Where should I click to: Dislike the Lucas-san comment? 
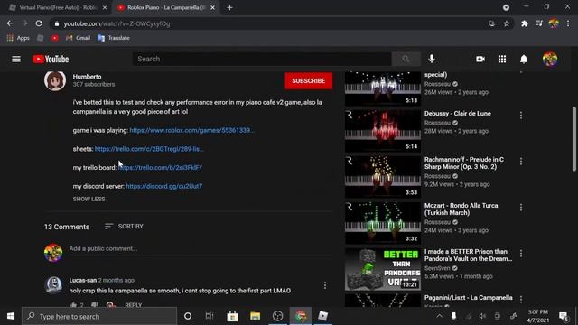(x=95, y=305)
